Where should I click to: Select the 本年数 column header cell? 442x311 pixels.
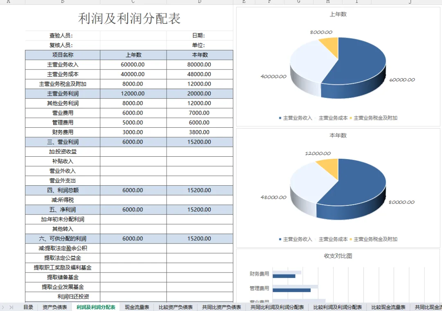coord(200,55)
